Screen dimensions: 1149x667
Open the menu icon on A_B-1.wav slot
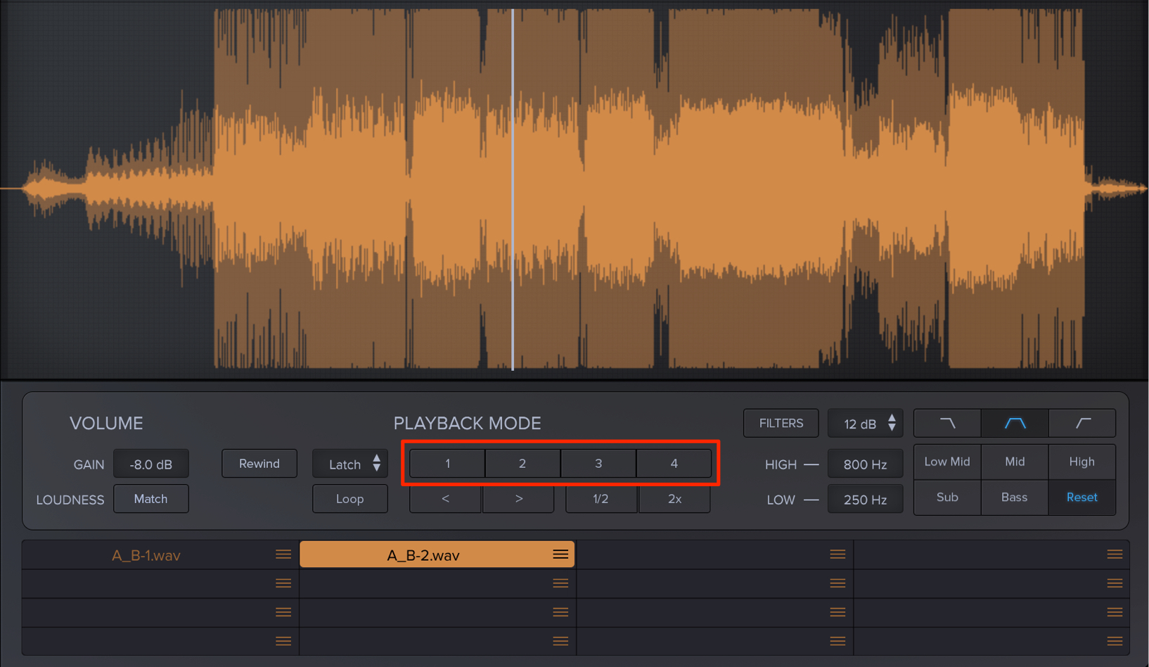[283, 554]
